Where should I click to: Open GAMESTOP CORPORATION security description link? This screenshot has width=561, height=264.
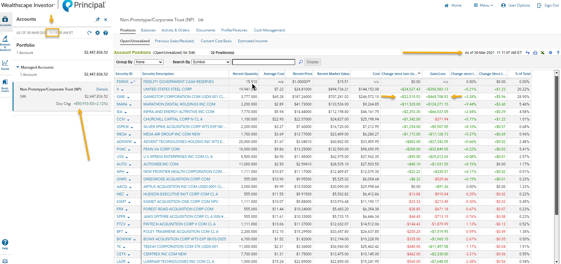[185, 97]
